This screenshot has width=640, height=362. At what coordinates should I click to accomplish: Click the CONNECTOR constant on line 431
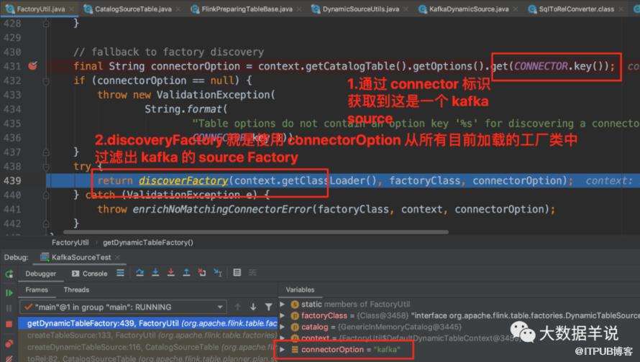[x=541, y=66]
